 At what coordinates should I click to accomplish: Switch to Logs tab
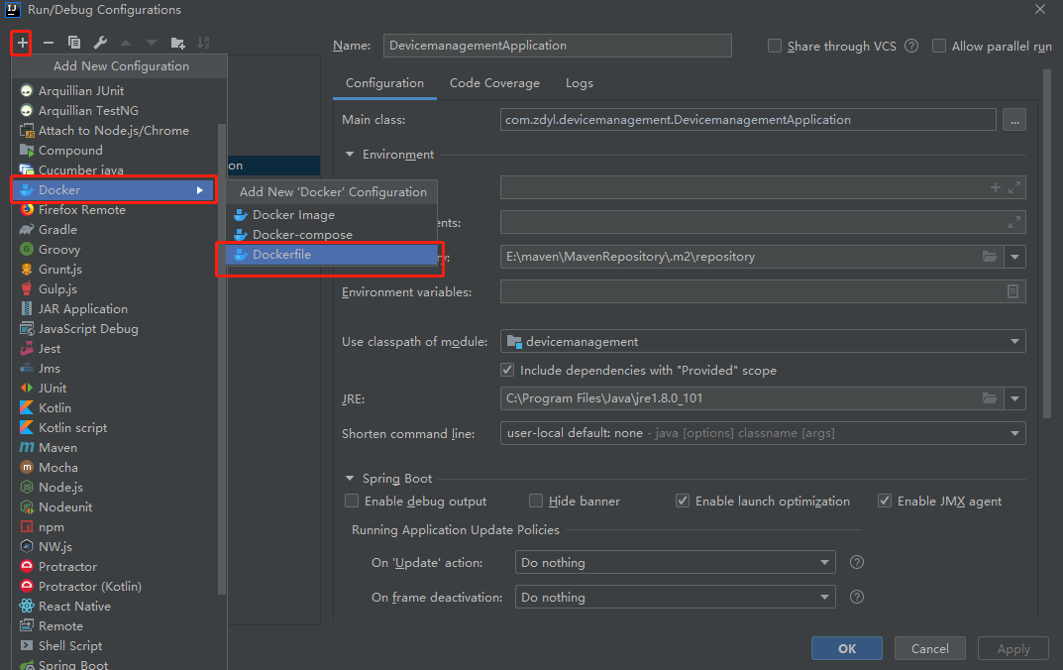[x=580, y=83]
